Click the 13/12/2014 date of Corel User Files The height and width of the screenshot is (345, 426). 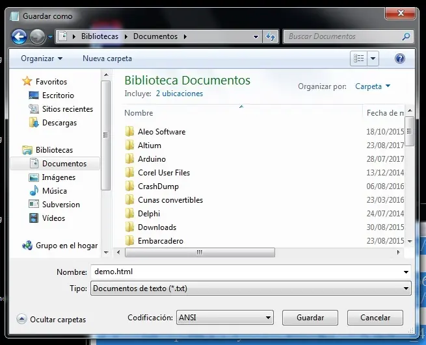click(x=385, y=173)
